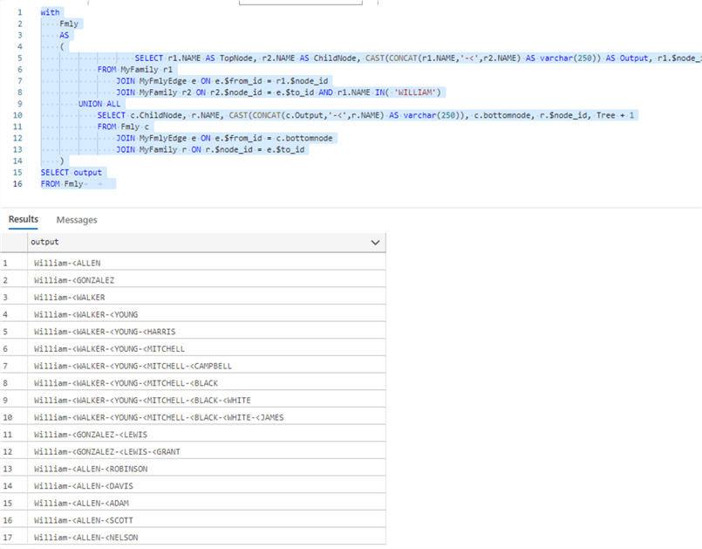Click the 'with' keyword on line 1
702x549 pixels.
(50, 13)
